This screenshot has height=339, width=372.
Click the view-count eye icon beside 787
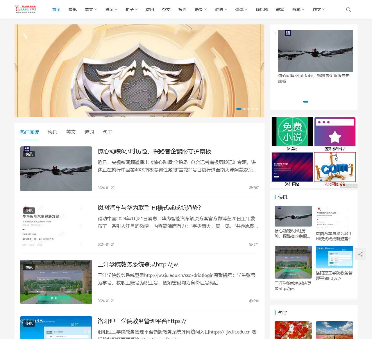[x=251, y=188]
